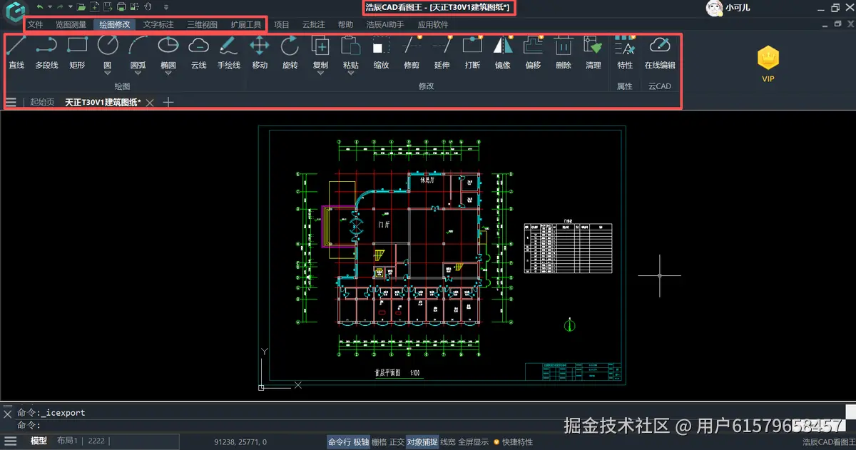Expand the 椭圆 ellipse options dropdown arrow

(x=168, y=73)
